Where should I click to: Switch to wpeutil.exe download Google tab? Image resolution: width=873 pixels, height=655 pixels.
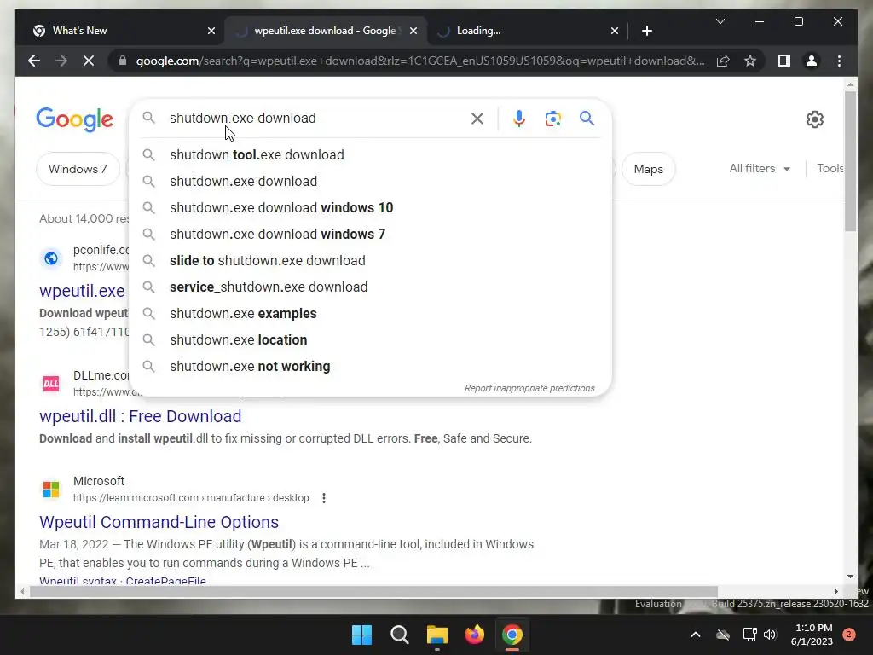tap(326, 31)
